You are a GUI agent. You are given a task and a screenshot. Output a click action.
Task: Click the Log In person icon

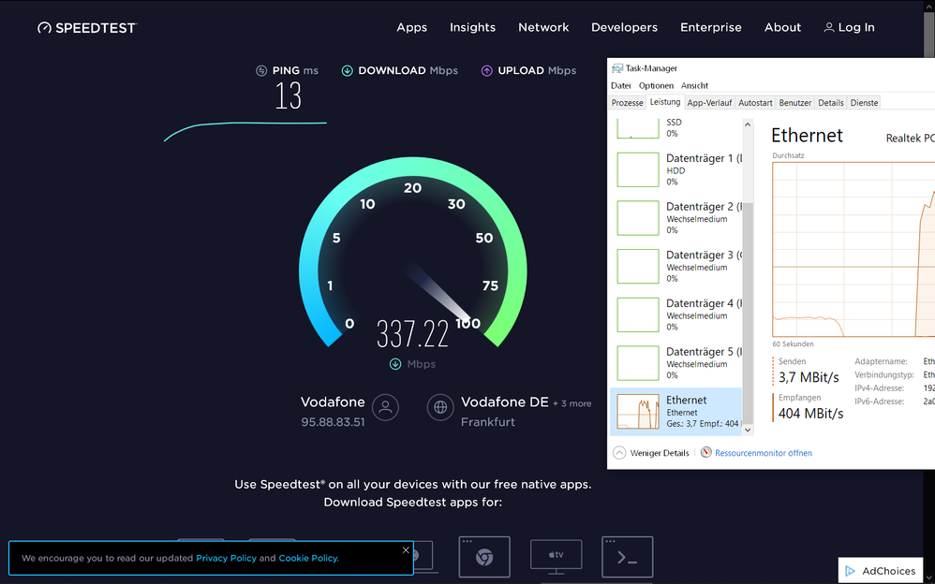click(x=829, y=27)
